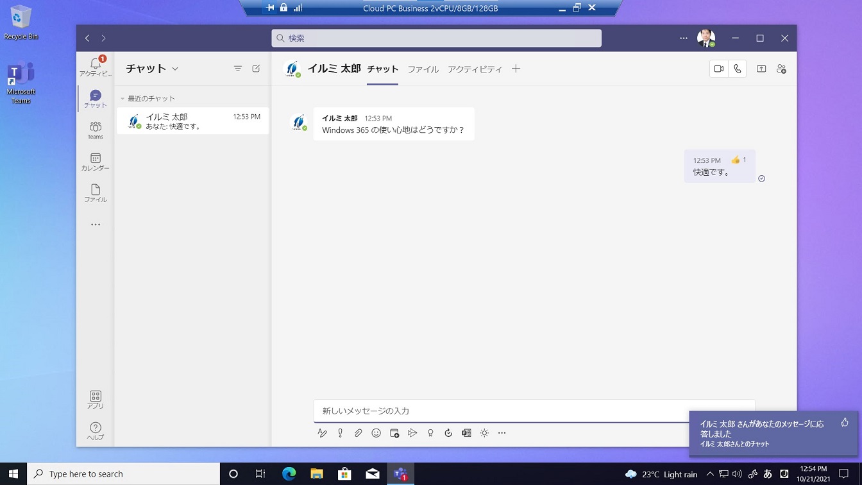The width and height of the screenshot is (862, 485).
Task: Open the reaction notification toast
Action: tap(773, 434)
